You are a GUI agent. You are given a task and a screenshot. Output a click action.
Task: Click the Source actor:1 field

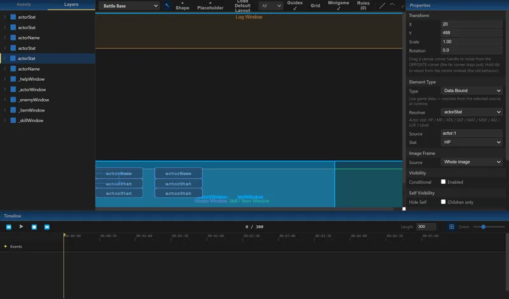coord(471,134)
